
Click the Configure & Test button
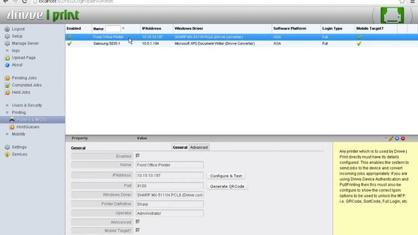[226, 176]
